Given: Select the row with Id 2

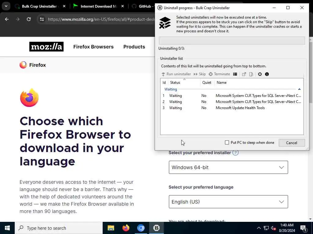Looking at the screenshot, I should pyautogui.click(x=232, y=102).
